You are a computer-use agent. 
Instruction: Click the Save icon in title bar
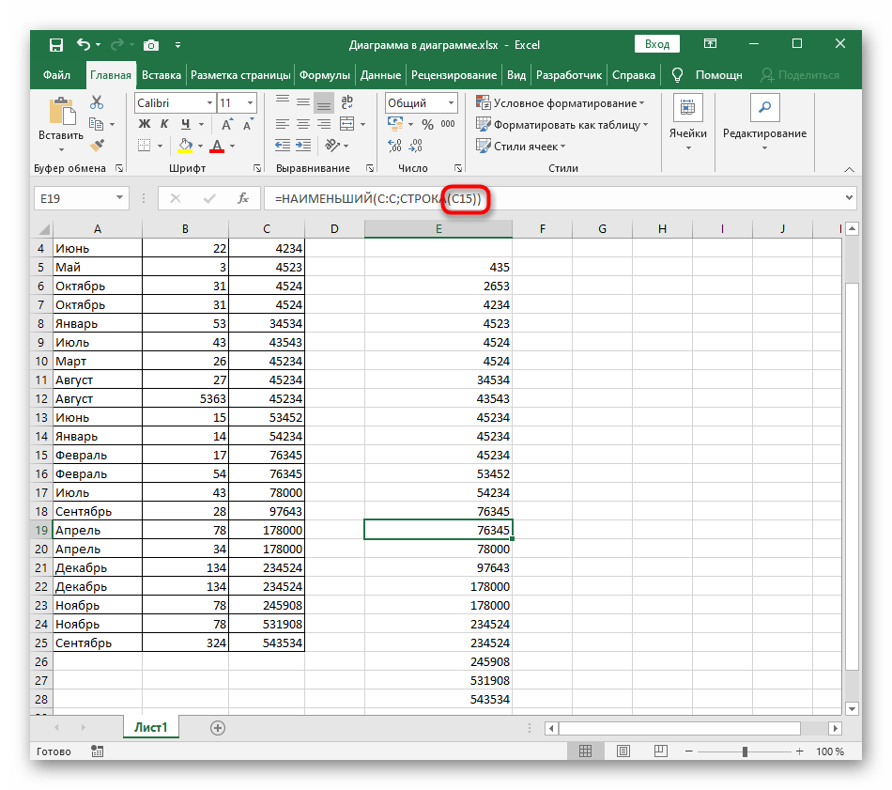click(56, 44)
